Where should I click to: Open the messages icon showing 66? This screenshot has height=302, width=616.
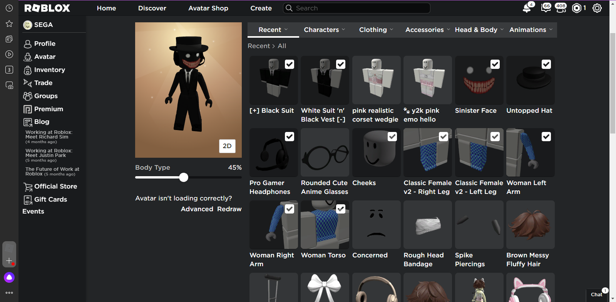[x=546, y=8]
